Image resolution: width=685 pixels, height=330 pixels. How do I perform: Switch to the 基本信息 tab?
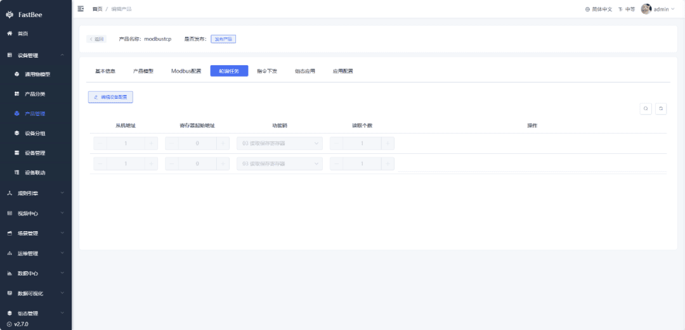pyautogui.click(x=105, y=71)
